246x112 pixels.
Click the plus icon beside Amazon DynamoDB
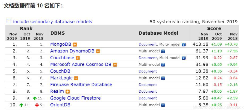click(x=98, y=51)
